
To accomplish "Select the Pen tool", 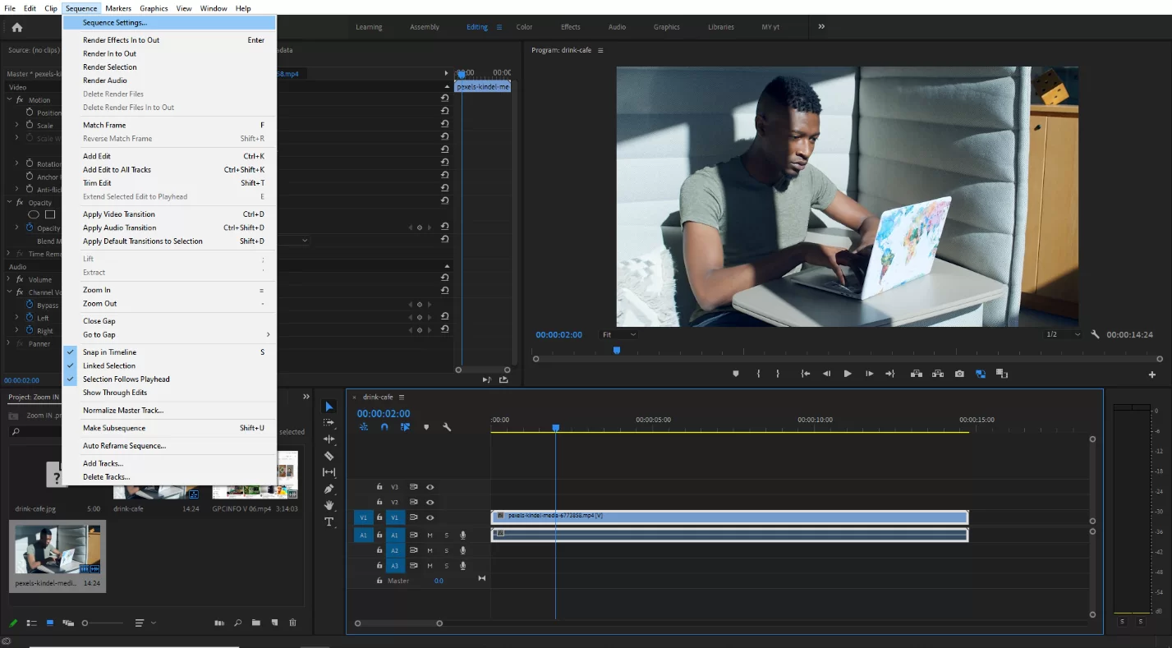I will coord(329,489).
